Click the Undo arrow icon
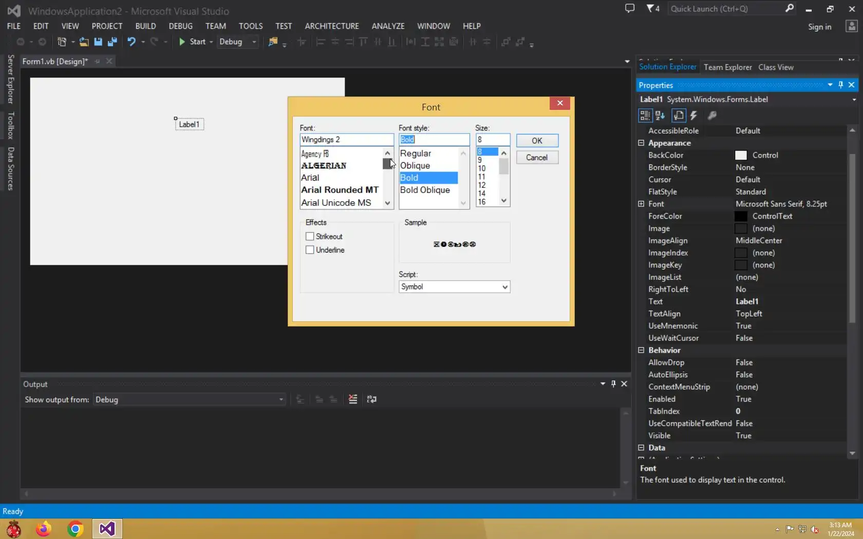Viewport: 863px width, 539px height. tap(132, 42)
